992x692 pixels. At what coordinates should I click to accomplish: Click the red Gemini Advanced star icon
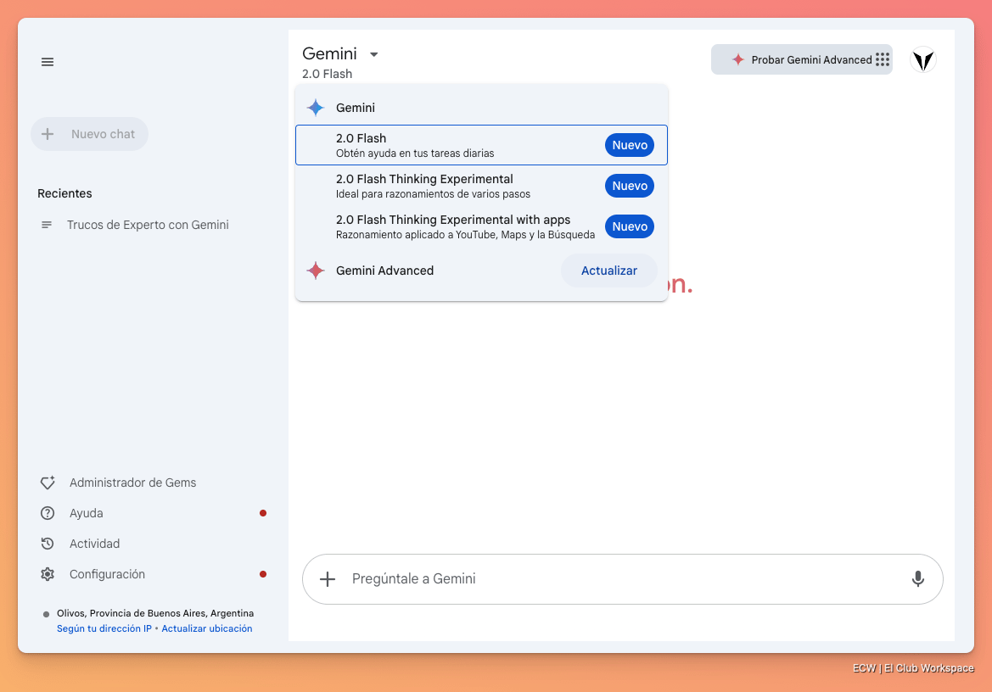(x=316, y=271)
